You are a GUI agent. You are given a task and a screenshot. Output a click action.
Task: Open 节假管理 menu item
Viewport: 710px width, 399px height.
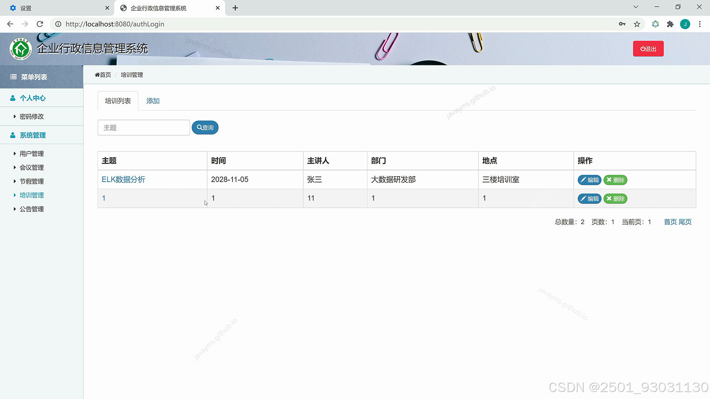(x=31, y=181)
